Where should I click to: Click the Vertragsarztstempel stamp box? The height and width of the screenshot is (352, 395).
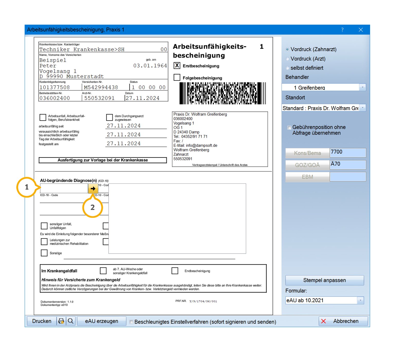pyautogui.click(x=220, y=139)
